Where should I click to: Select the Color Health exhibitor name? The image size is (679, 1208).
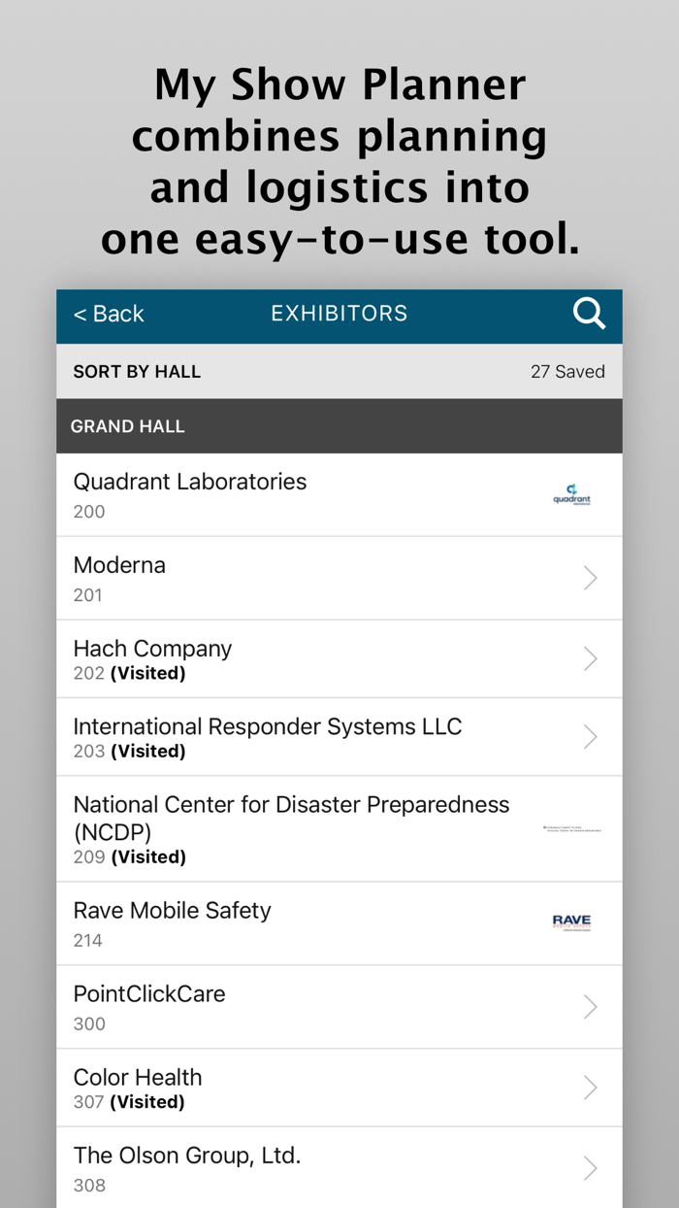pyautogui.click(x=138, y=1077)
